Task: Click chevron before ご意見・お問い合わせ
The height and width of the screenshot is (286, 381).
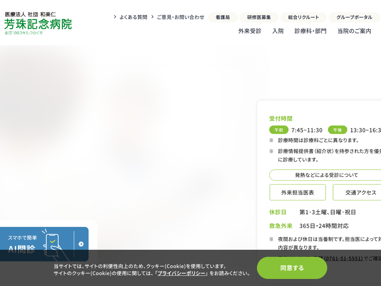Action: coord(152,17)
